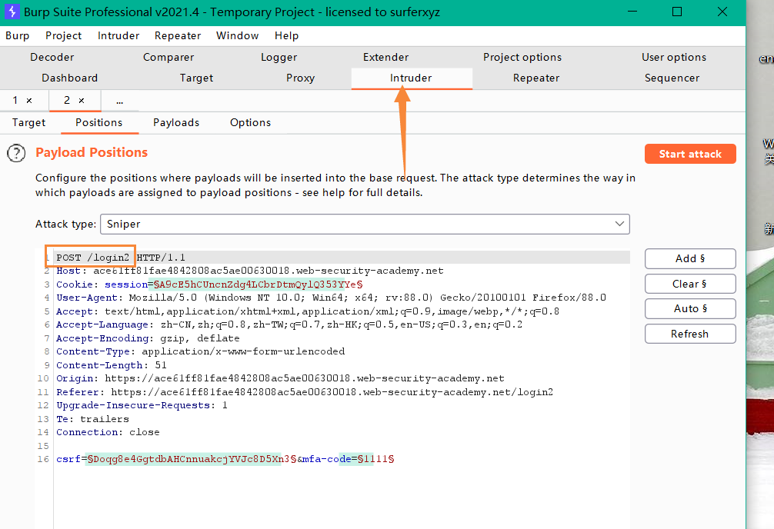Click the Burp Suite logo icon in title bar
774x529 pixels.
[x=12, y=12]
